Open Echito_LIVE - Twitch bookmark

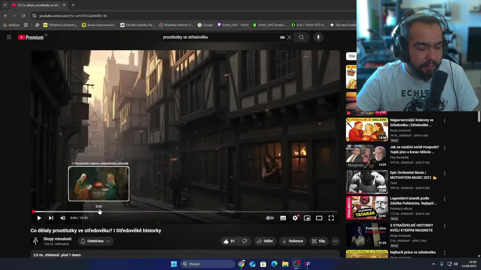233,25
